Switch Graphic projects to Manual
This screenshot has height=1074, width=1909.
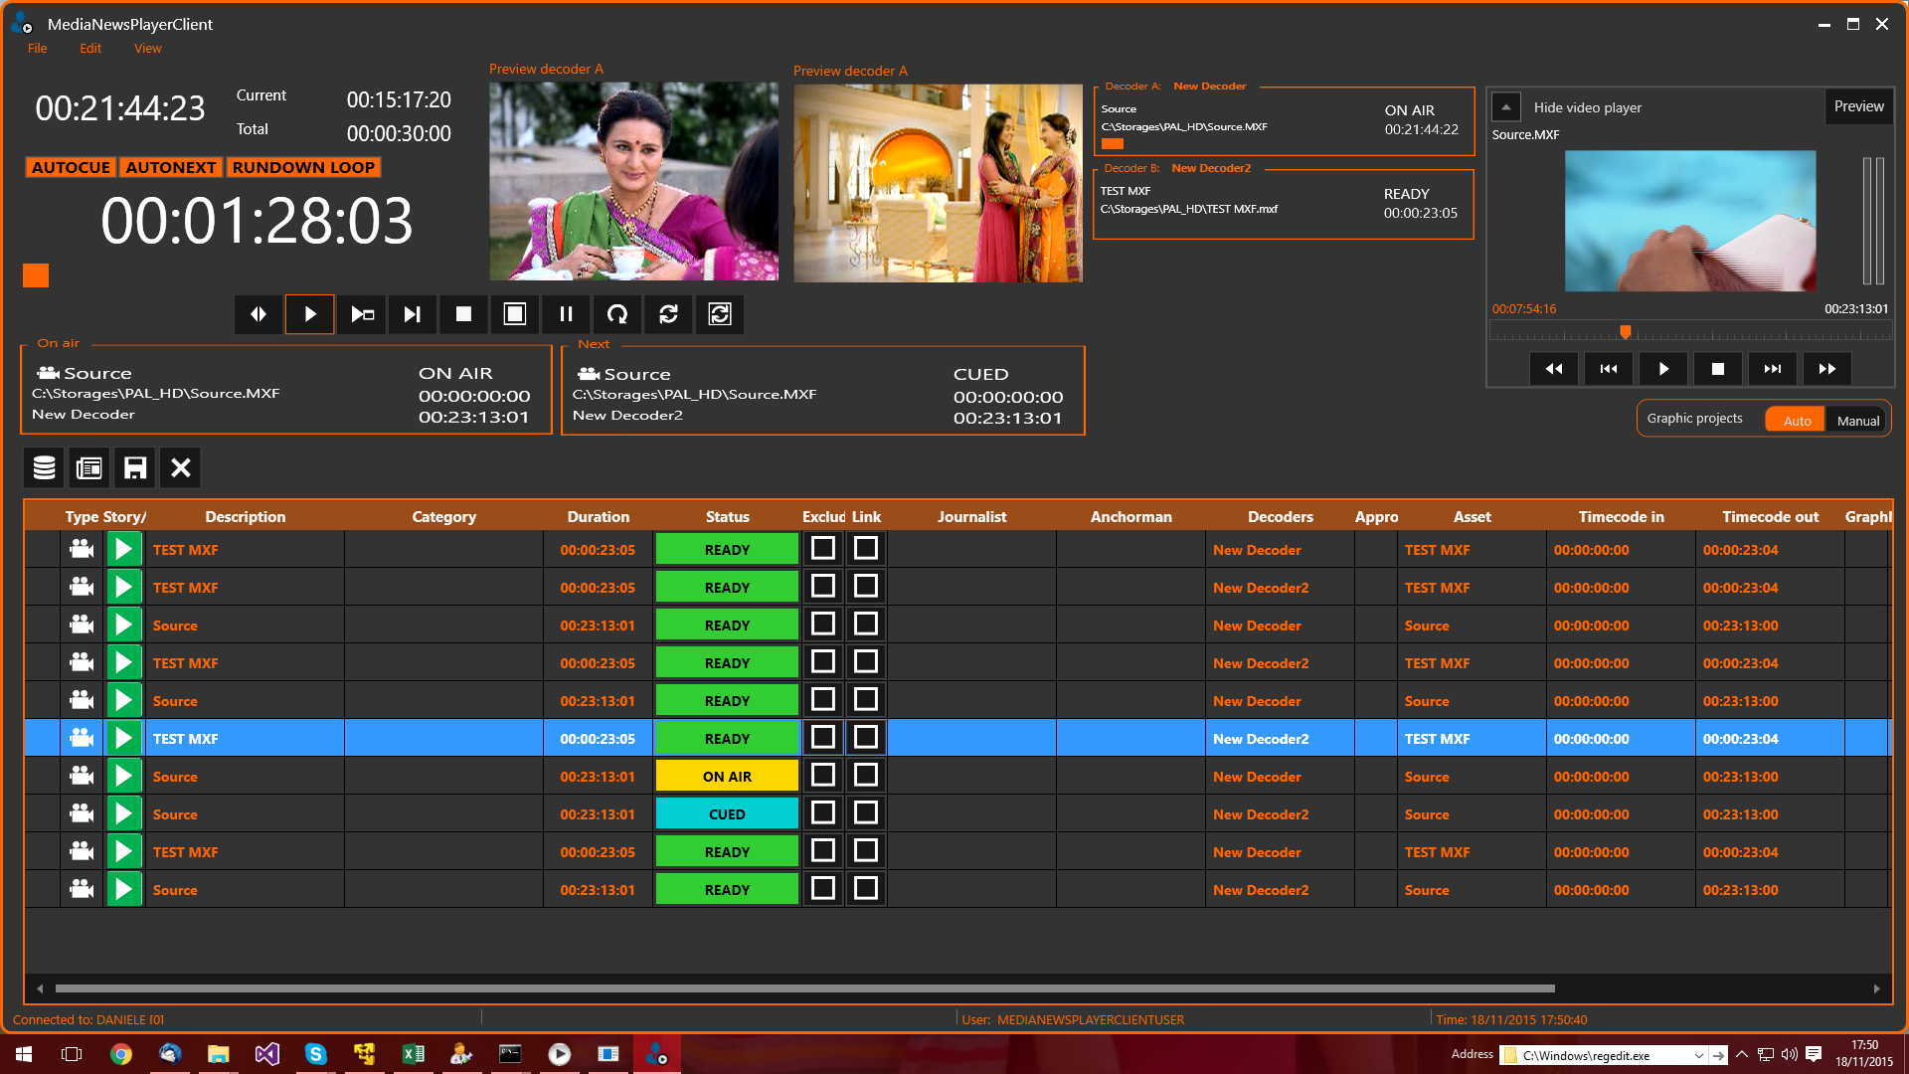pos(1856,420)
